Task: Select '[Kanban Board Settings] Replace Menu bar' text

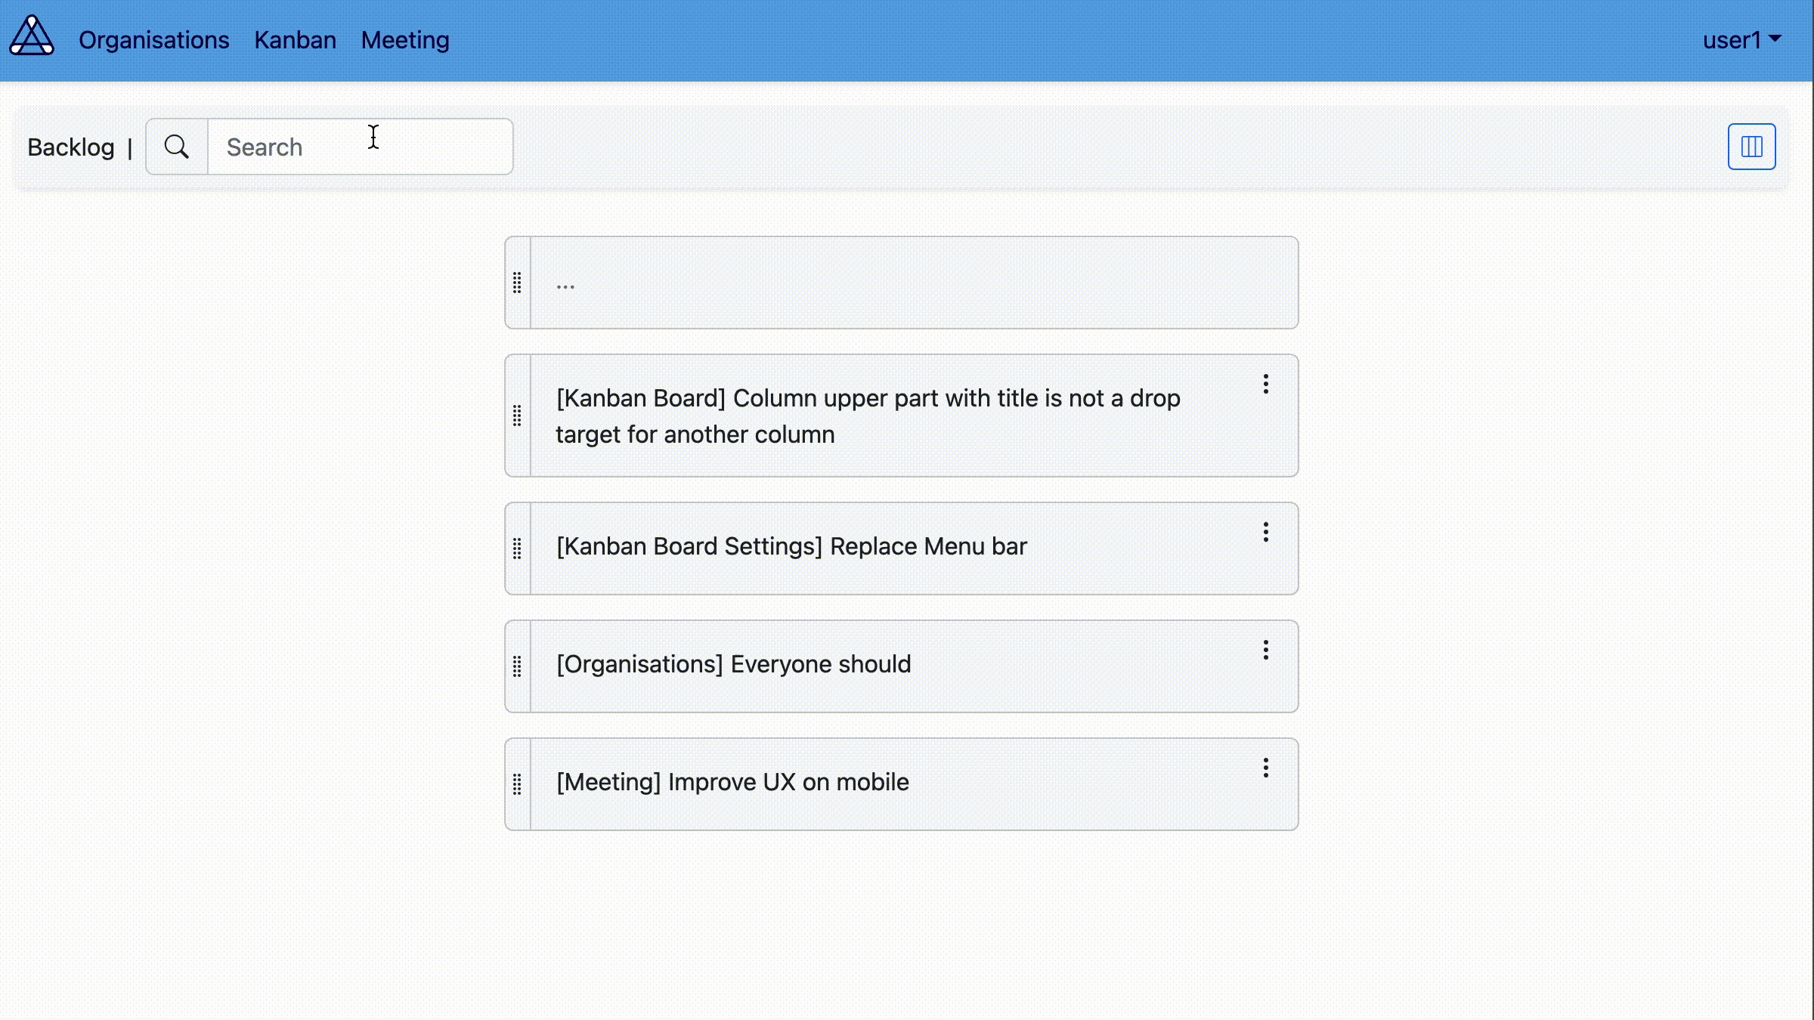Action: (791, 546)
